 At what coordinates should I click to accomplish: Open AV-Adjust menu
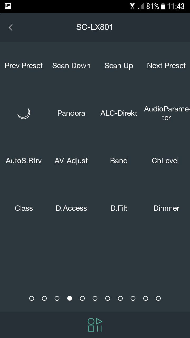[71, 161]
